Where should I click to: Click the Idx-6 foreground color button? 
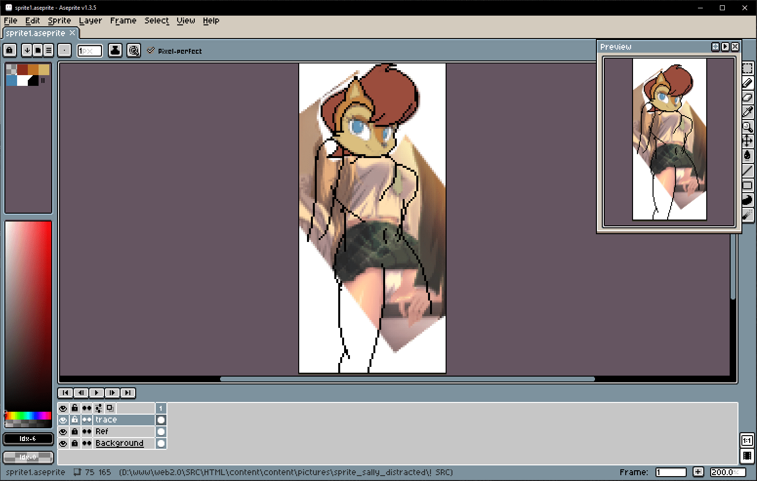pyautogui.click(x=28, y=439)
